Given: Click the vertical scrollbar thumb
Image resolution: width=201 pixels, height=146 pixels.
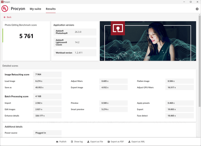Looking at the screenshot, I should click(x=199, y=61).
